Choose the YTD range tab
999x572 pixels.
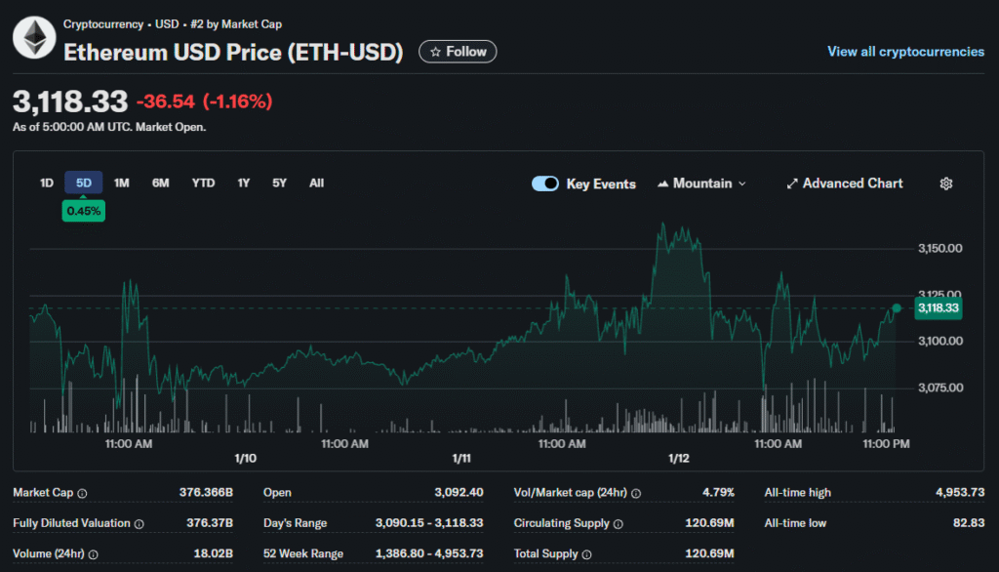[203, 183]
